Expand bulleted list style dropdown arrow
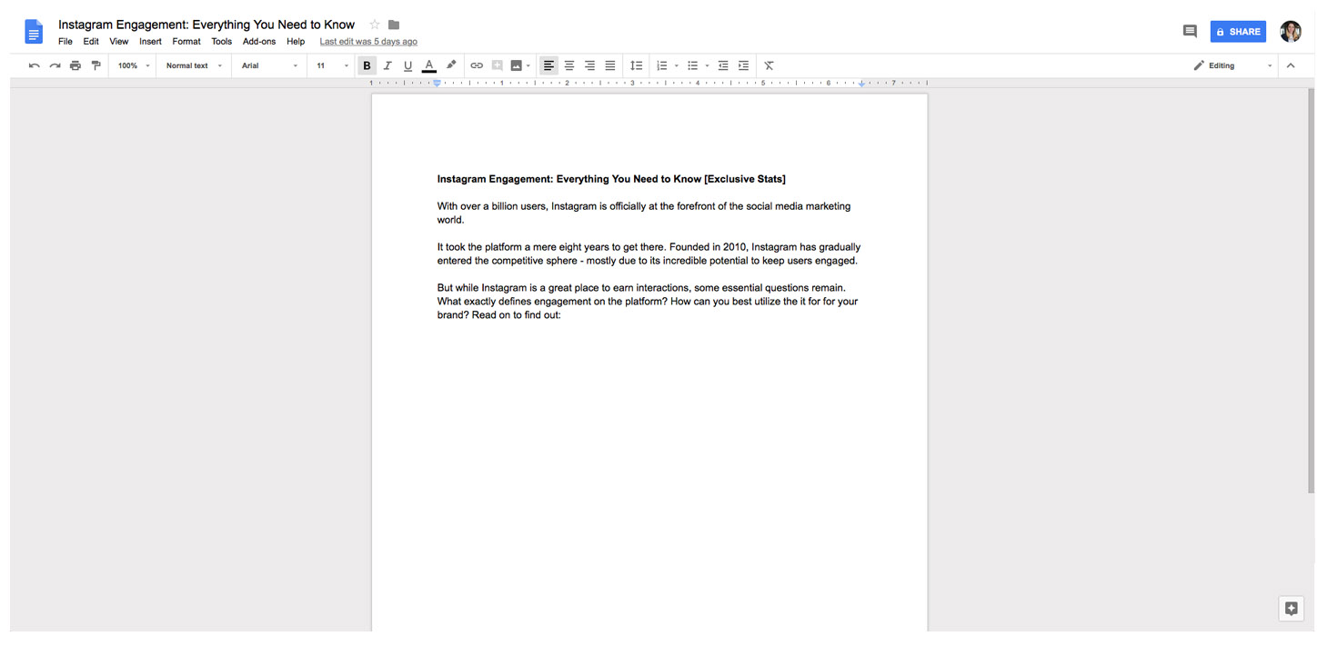Viewport: 1328px width, 646px height. tap(708, 65)
